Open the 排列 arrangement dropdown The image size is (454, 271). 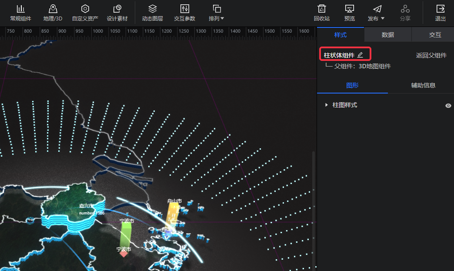[x=216, y=13]
